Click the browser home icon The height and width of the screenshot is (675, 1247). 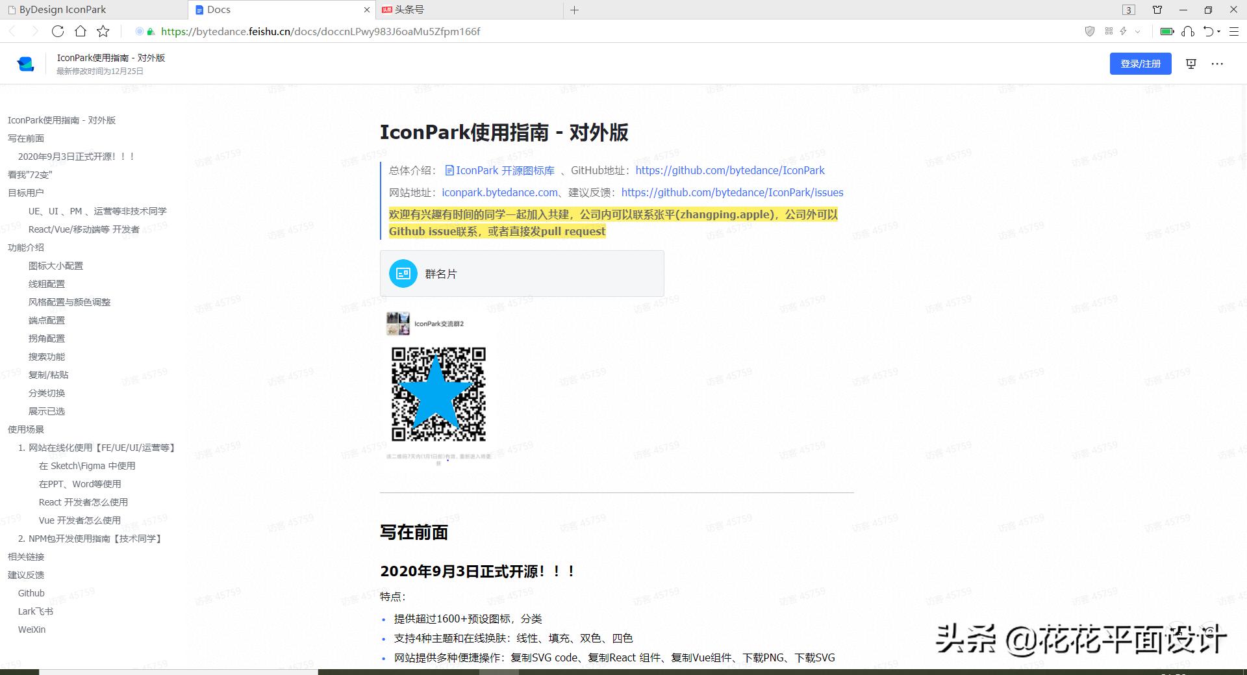pos(79,31)
